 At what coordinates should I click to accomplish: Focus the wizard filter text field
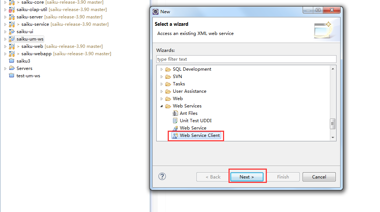click(x=246, y=59)
